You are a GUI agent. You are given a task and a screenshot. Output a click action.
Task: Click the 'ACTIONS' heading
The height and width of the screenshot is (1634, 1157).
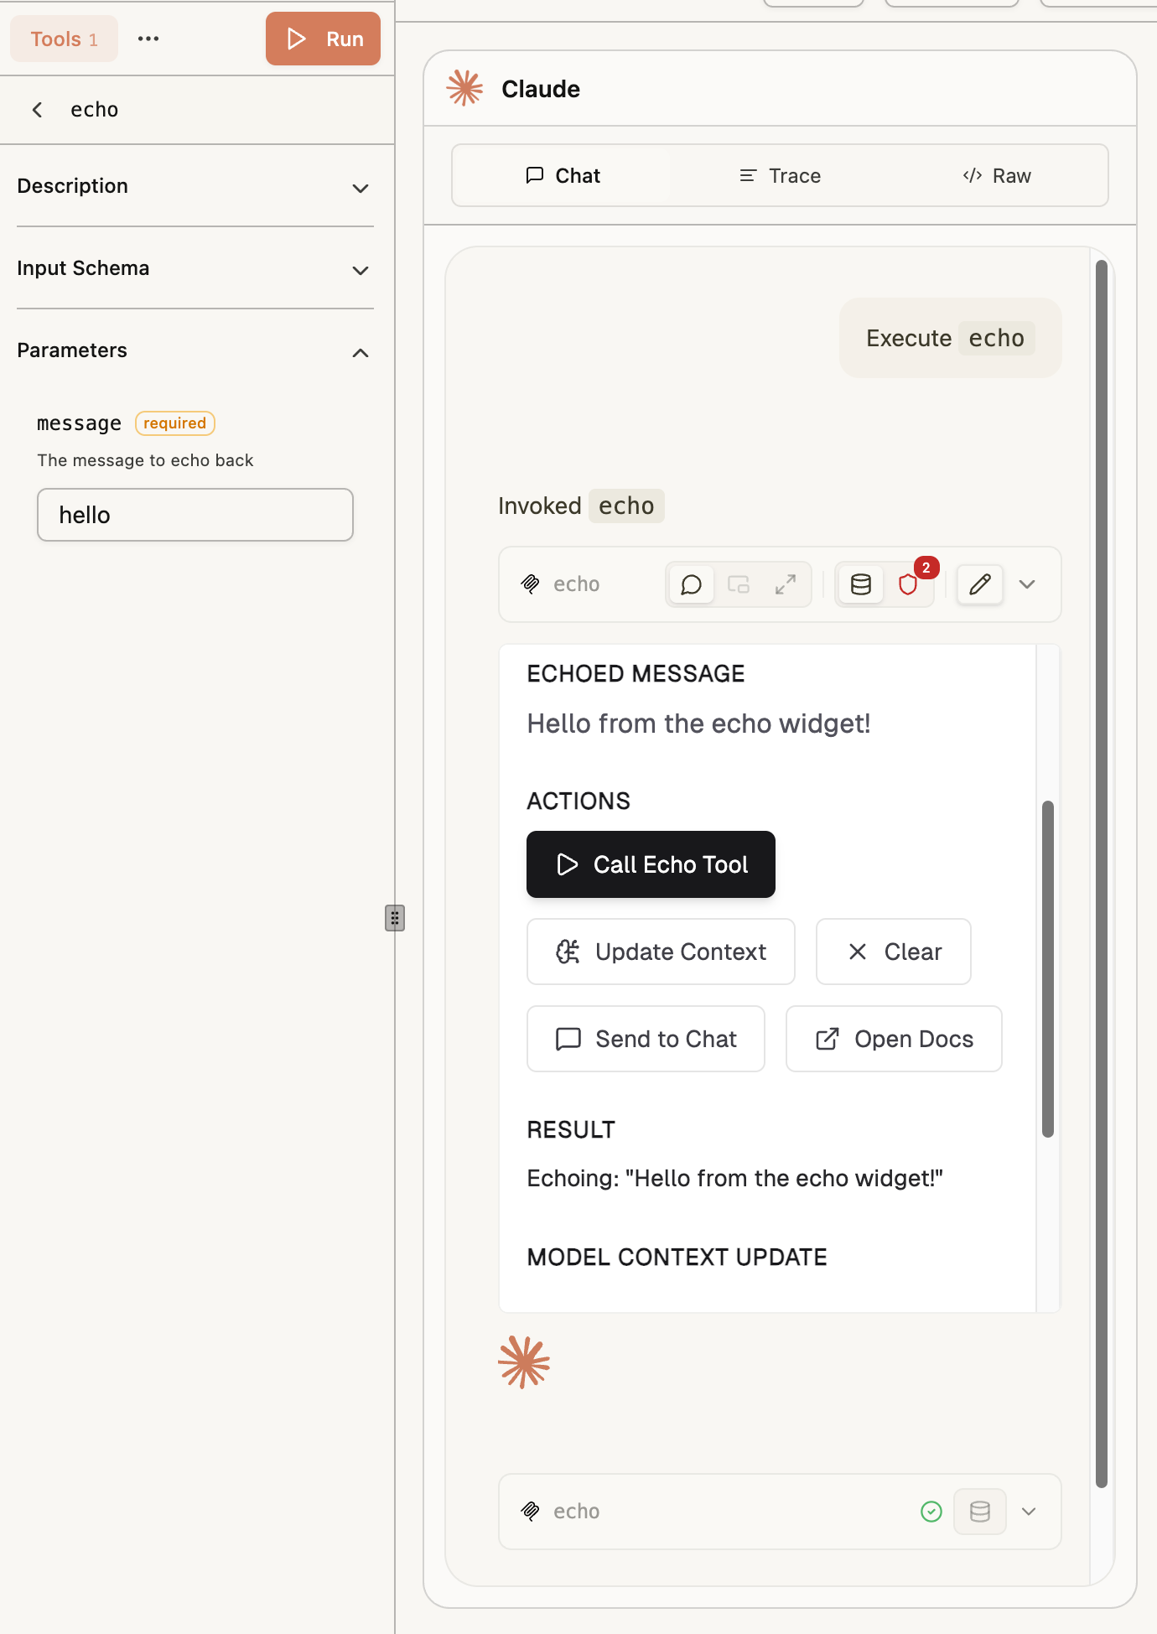click(578, 801)
